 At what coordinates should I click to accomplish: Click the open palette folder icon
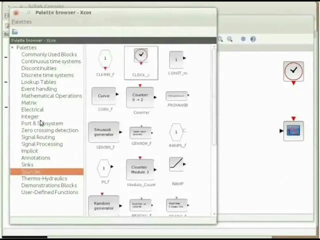(14, 31)
